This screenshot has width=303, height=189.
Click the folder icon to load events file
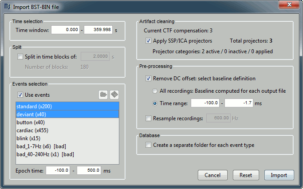click(x=103, y=95)
